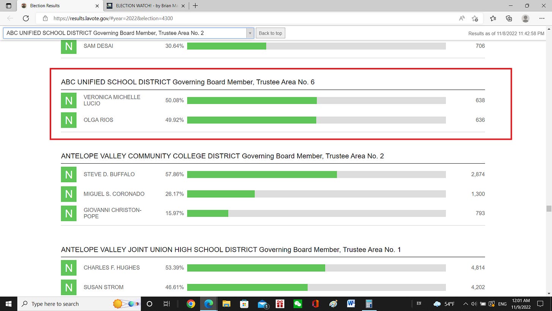The image size is (552, 311).
Task: Click the Back to top button
Action: (270, 33)
